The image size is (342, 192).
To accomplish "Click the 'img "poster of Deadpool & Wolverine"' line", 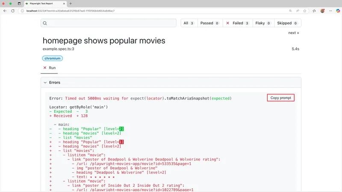I will tap(115, 168).
